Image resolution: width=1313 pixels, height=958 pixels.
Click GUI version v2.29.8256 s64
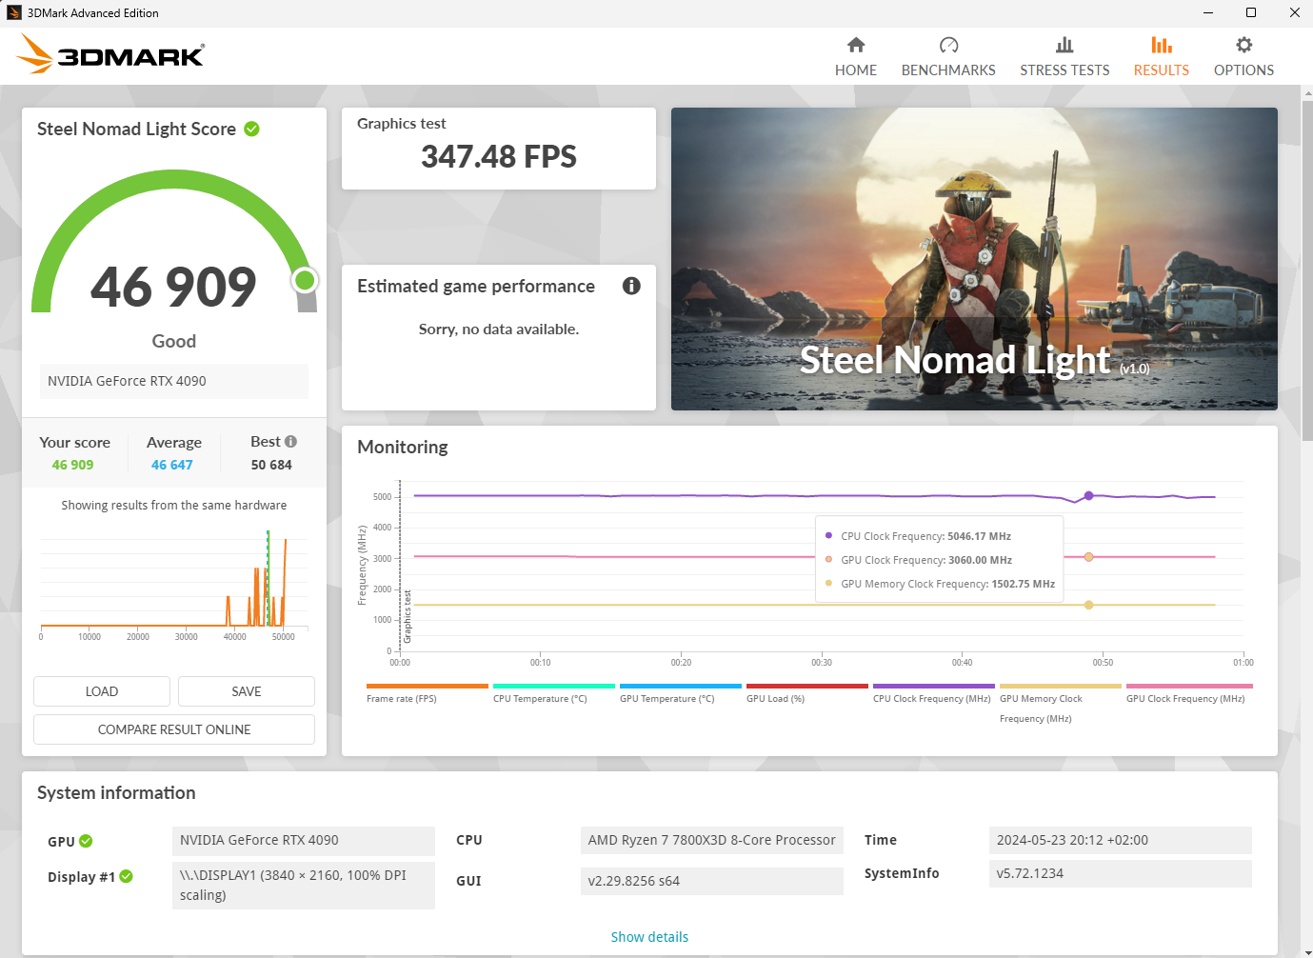tap(712, 881)
